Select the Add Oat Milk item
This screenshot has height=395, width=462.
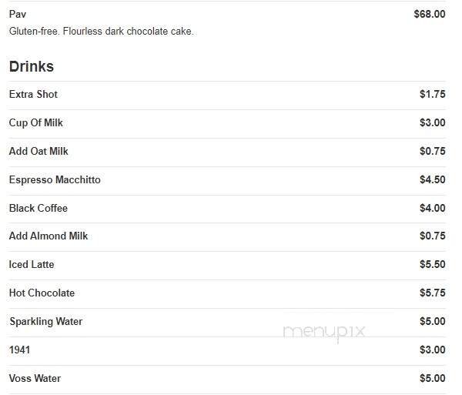pos(38,152)
